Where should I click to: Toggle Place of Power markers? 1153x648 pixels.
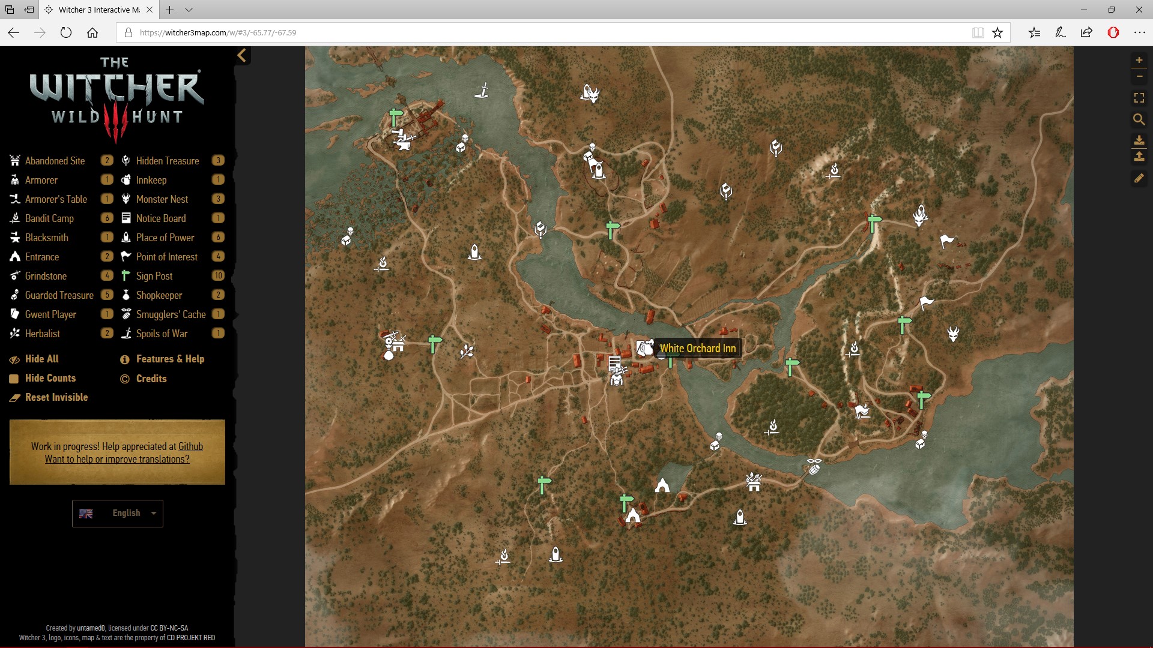(x=165, y=238)
